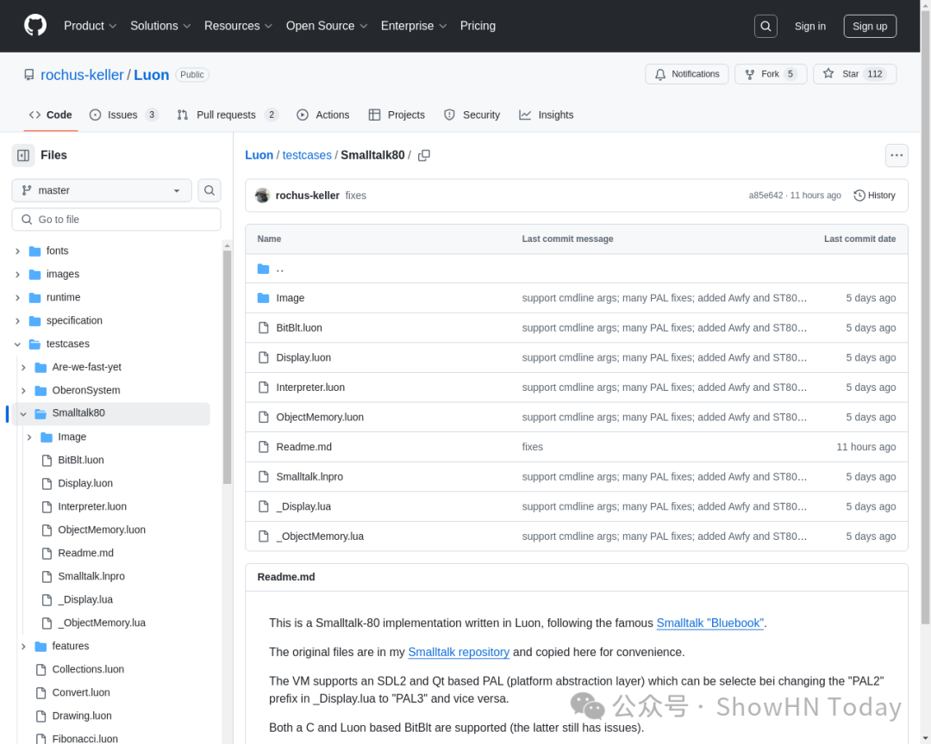931x744 pixels.
Task: Toggle the Files side panel icon
Action: [23, 156]
